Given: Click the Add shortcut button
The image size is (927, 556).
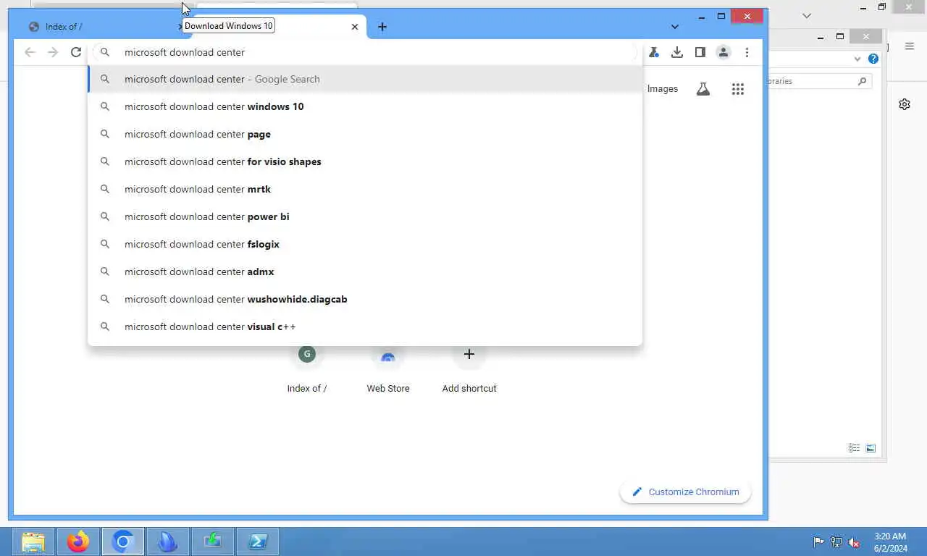Looking at the screenshot, I should 469,369.
